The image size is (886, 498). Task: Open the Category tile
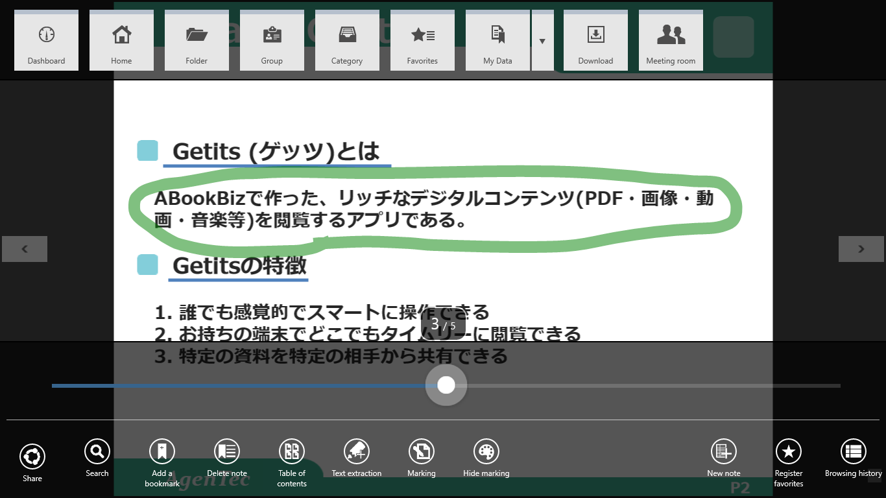click(347, 41)
